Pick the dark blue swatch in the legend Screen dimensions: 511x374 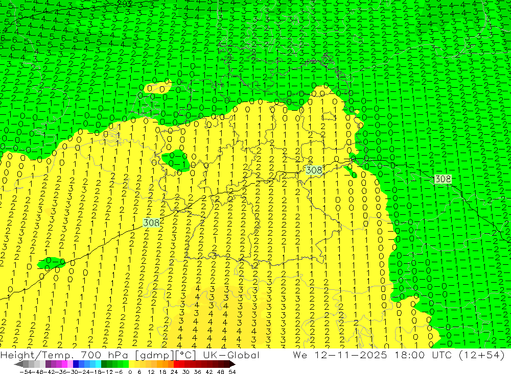[76, 364]
